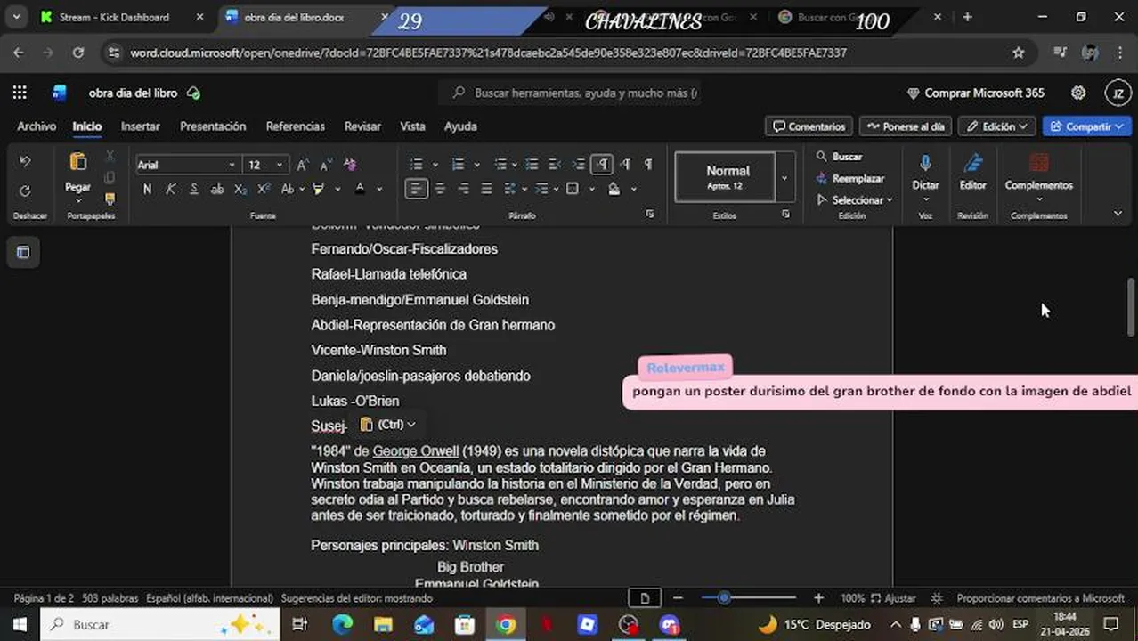This screenshot has height=641, width=1138.
Task: Select the Format Painter brush icon
Action: point(110,199)
